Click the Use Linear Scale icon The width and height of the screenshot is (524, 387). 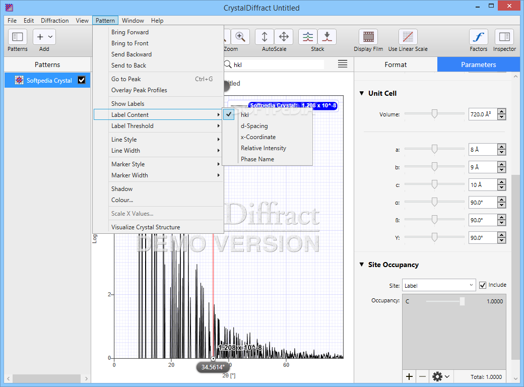[408, 36]
